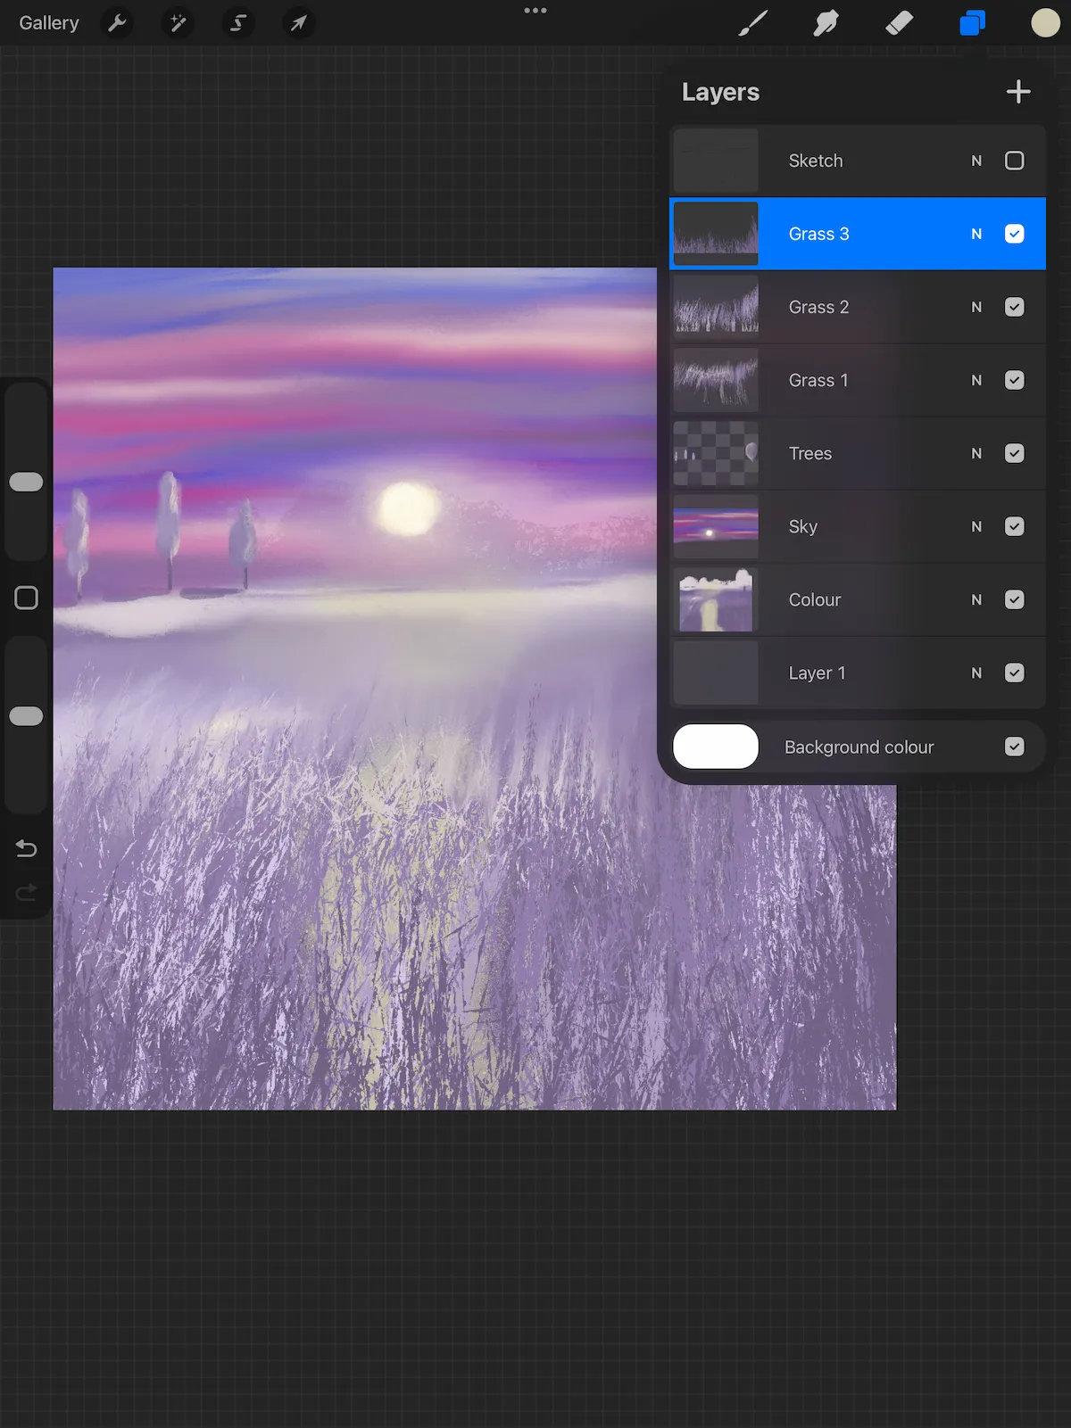Viewport: 1071px width, 1428px height.
Task: Select the Brush tool
Action: tap(752, 23)
